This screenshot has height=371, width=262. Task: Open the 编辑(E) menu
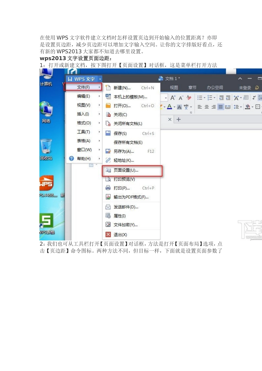click(x=84, y=96)
